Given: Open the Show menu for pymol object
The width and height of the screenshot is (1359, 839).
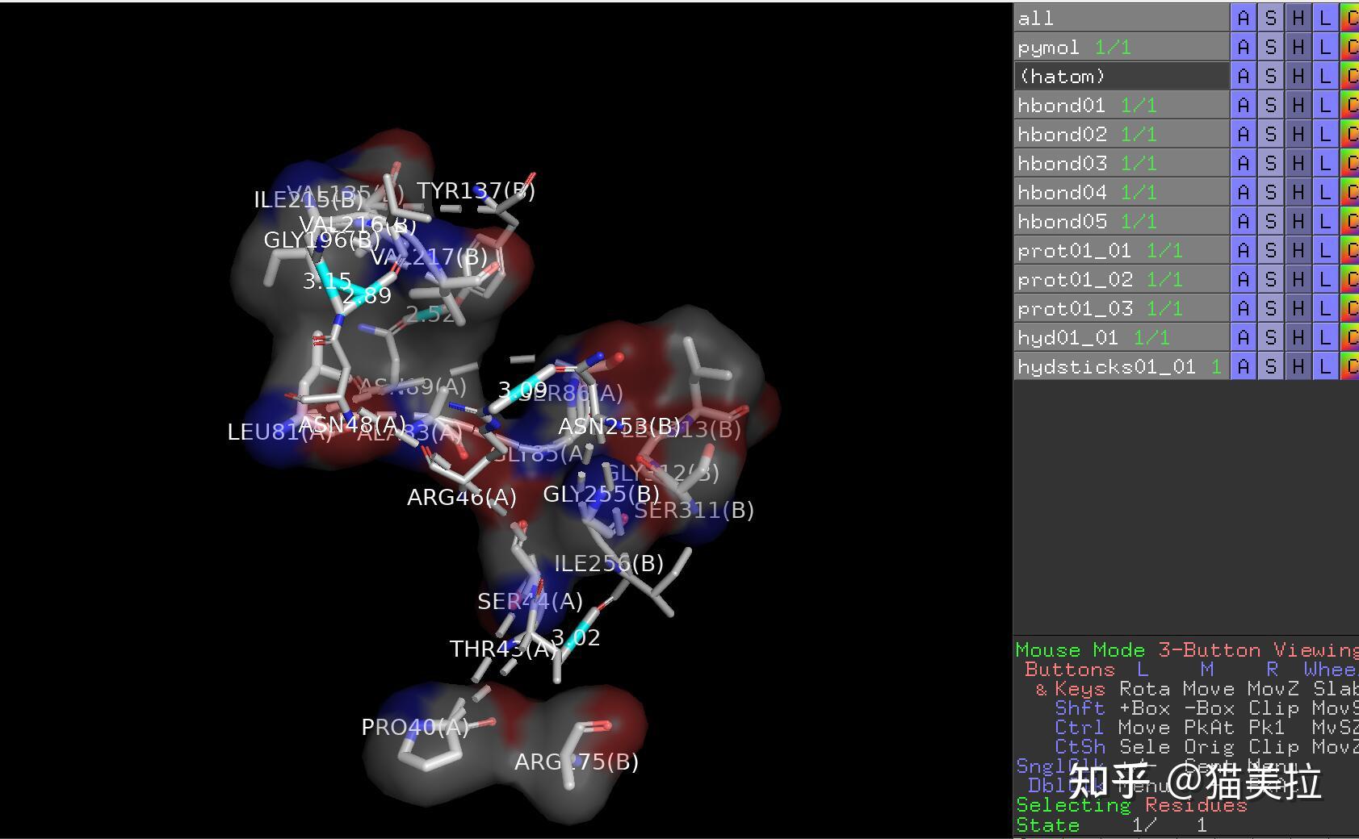Looking at the screenshot, I should pyautogui.click(x=1270, y=47).
